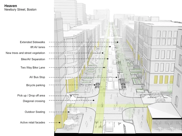Click the callout dot for Active retail facades
This screenshot has height=136, width=182.
click(60, 123)
